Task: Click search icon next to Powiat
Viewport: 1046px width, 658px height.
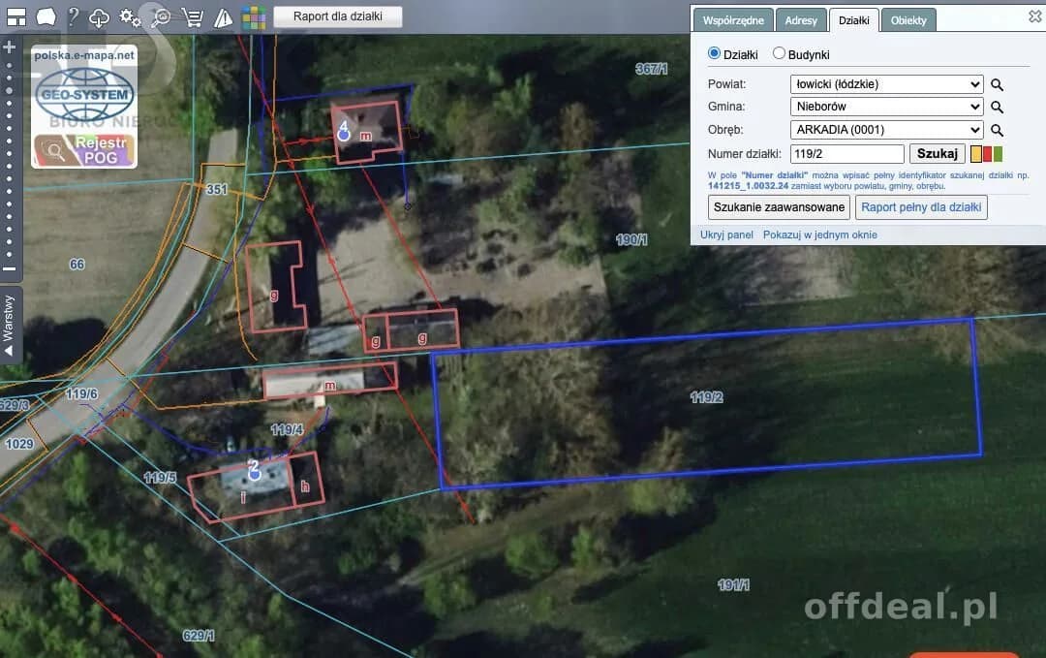Action: tap(997, 84)
